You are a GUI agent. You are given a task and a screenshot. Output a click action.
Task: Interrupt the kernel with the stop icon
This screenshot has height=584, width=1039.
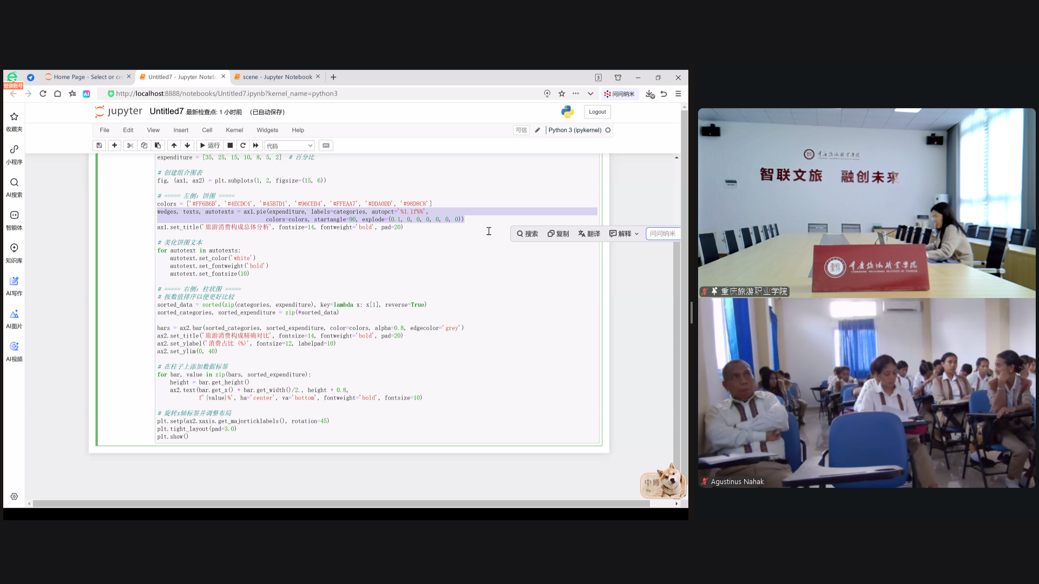tap(230, 145)
